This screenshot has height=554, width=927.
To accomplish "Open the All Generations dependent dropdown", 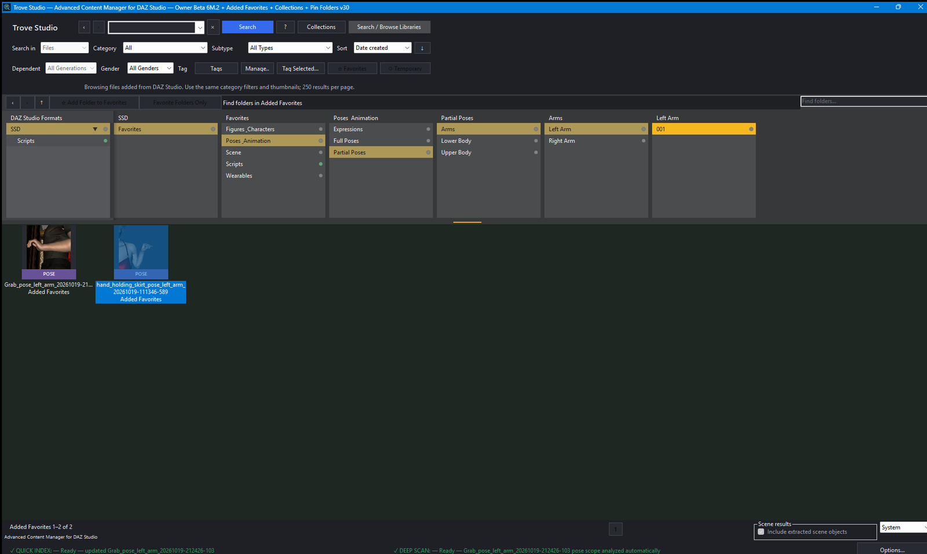I will coord(71,68).
